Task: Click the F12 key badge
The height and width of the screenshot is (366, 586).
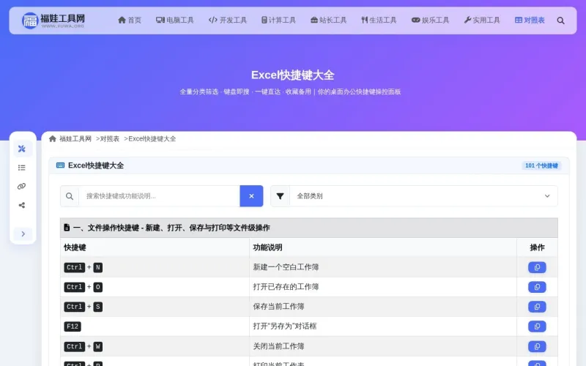Action: (73, 326)
